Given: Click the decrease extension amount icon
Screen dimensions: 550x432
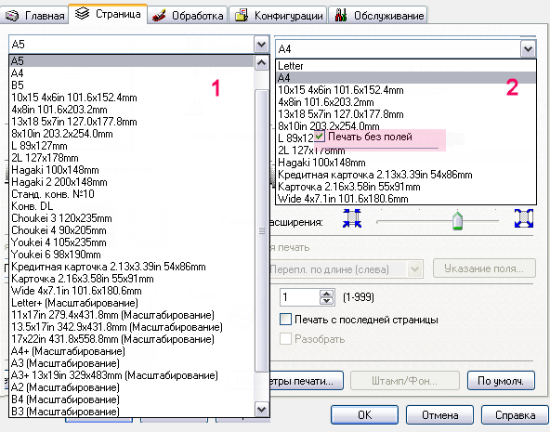Looking at the screenshot, I should coord(352,218).
